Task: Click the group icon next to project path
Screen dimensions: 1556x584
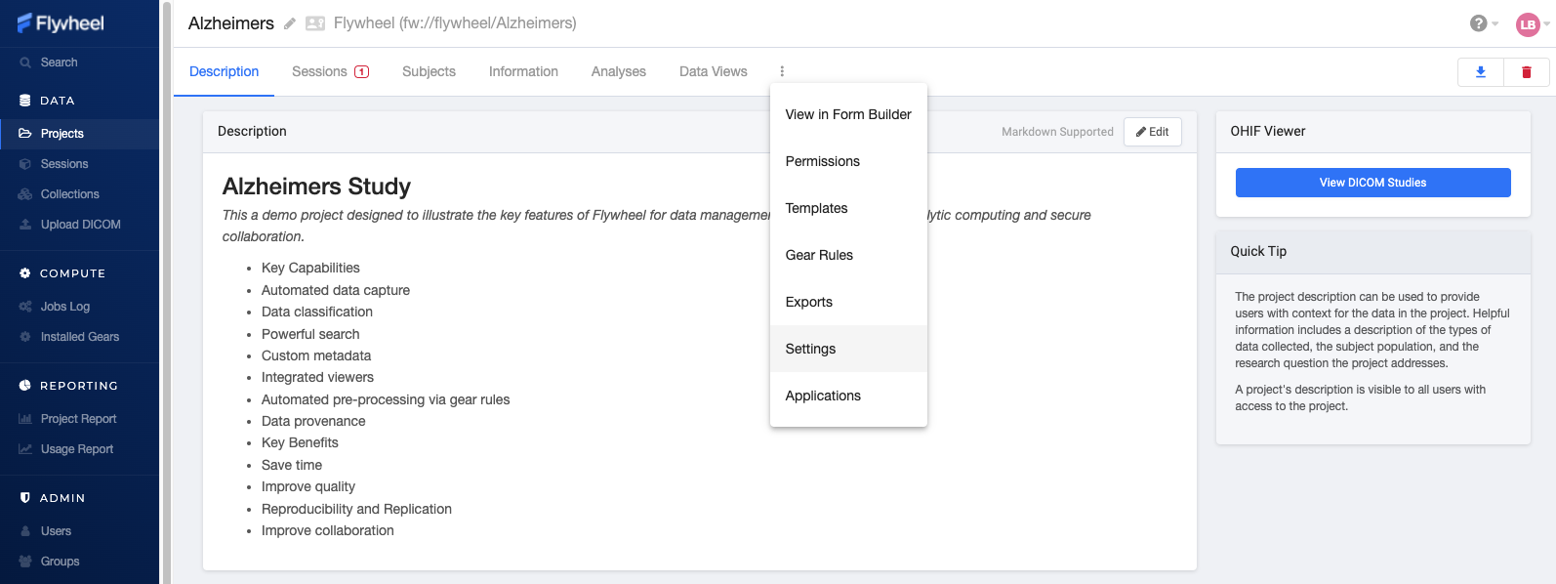Action: click(315, 23)
